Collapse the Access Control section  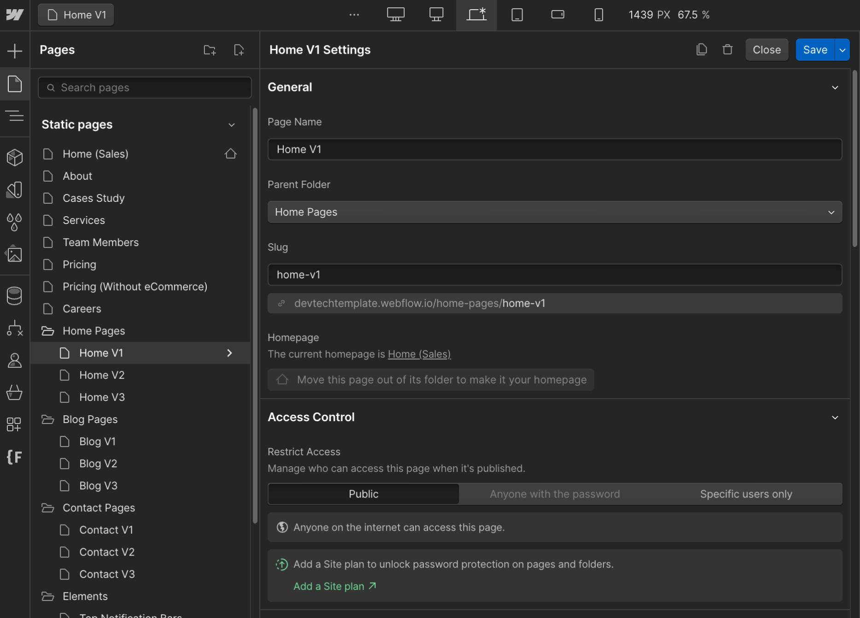tap(835, 417)
